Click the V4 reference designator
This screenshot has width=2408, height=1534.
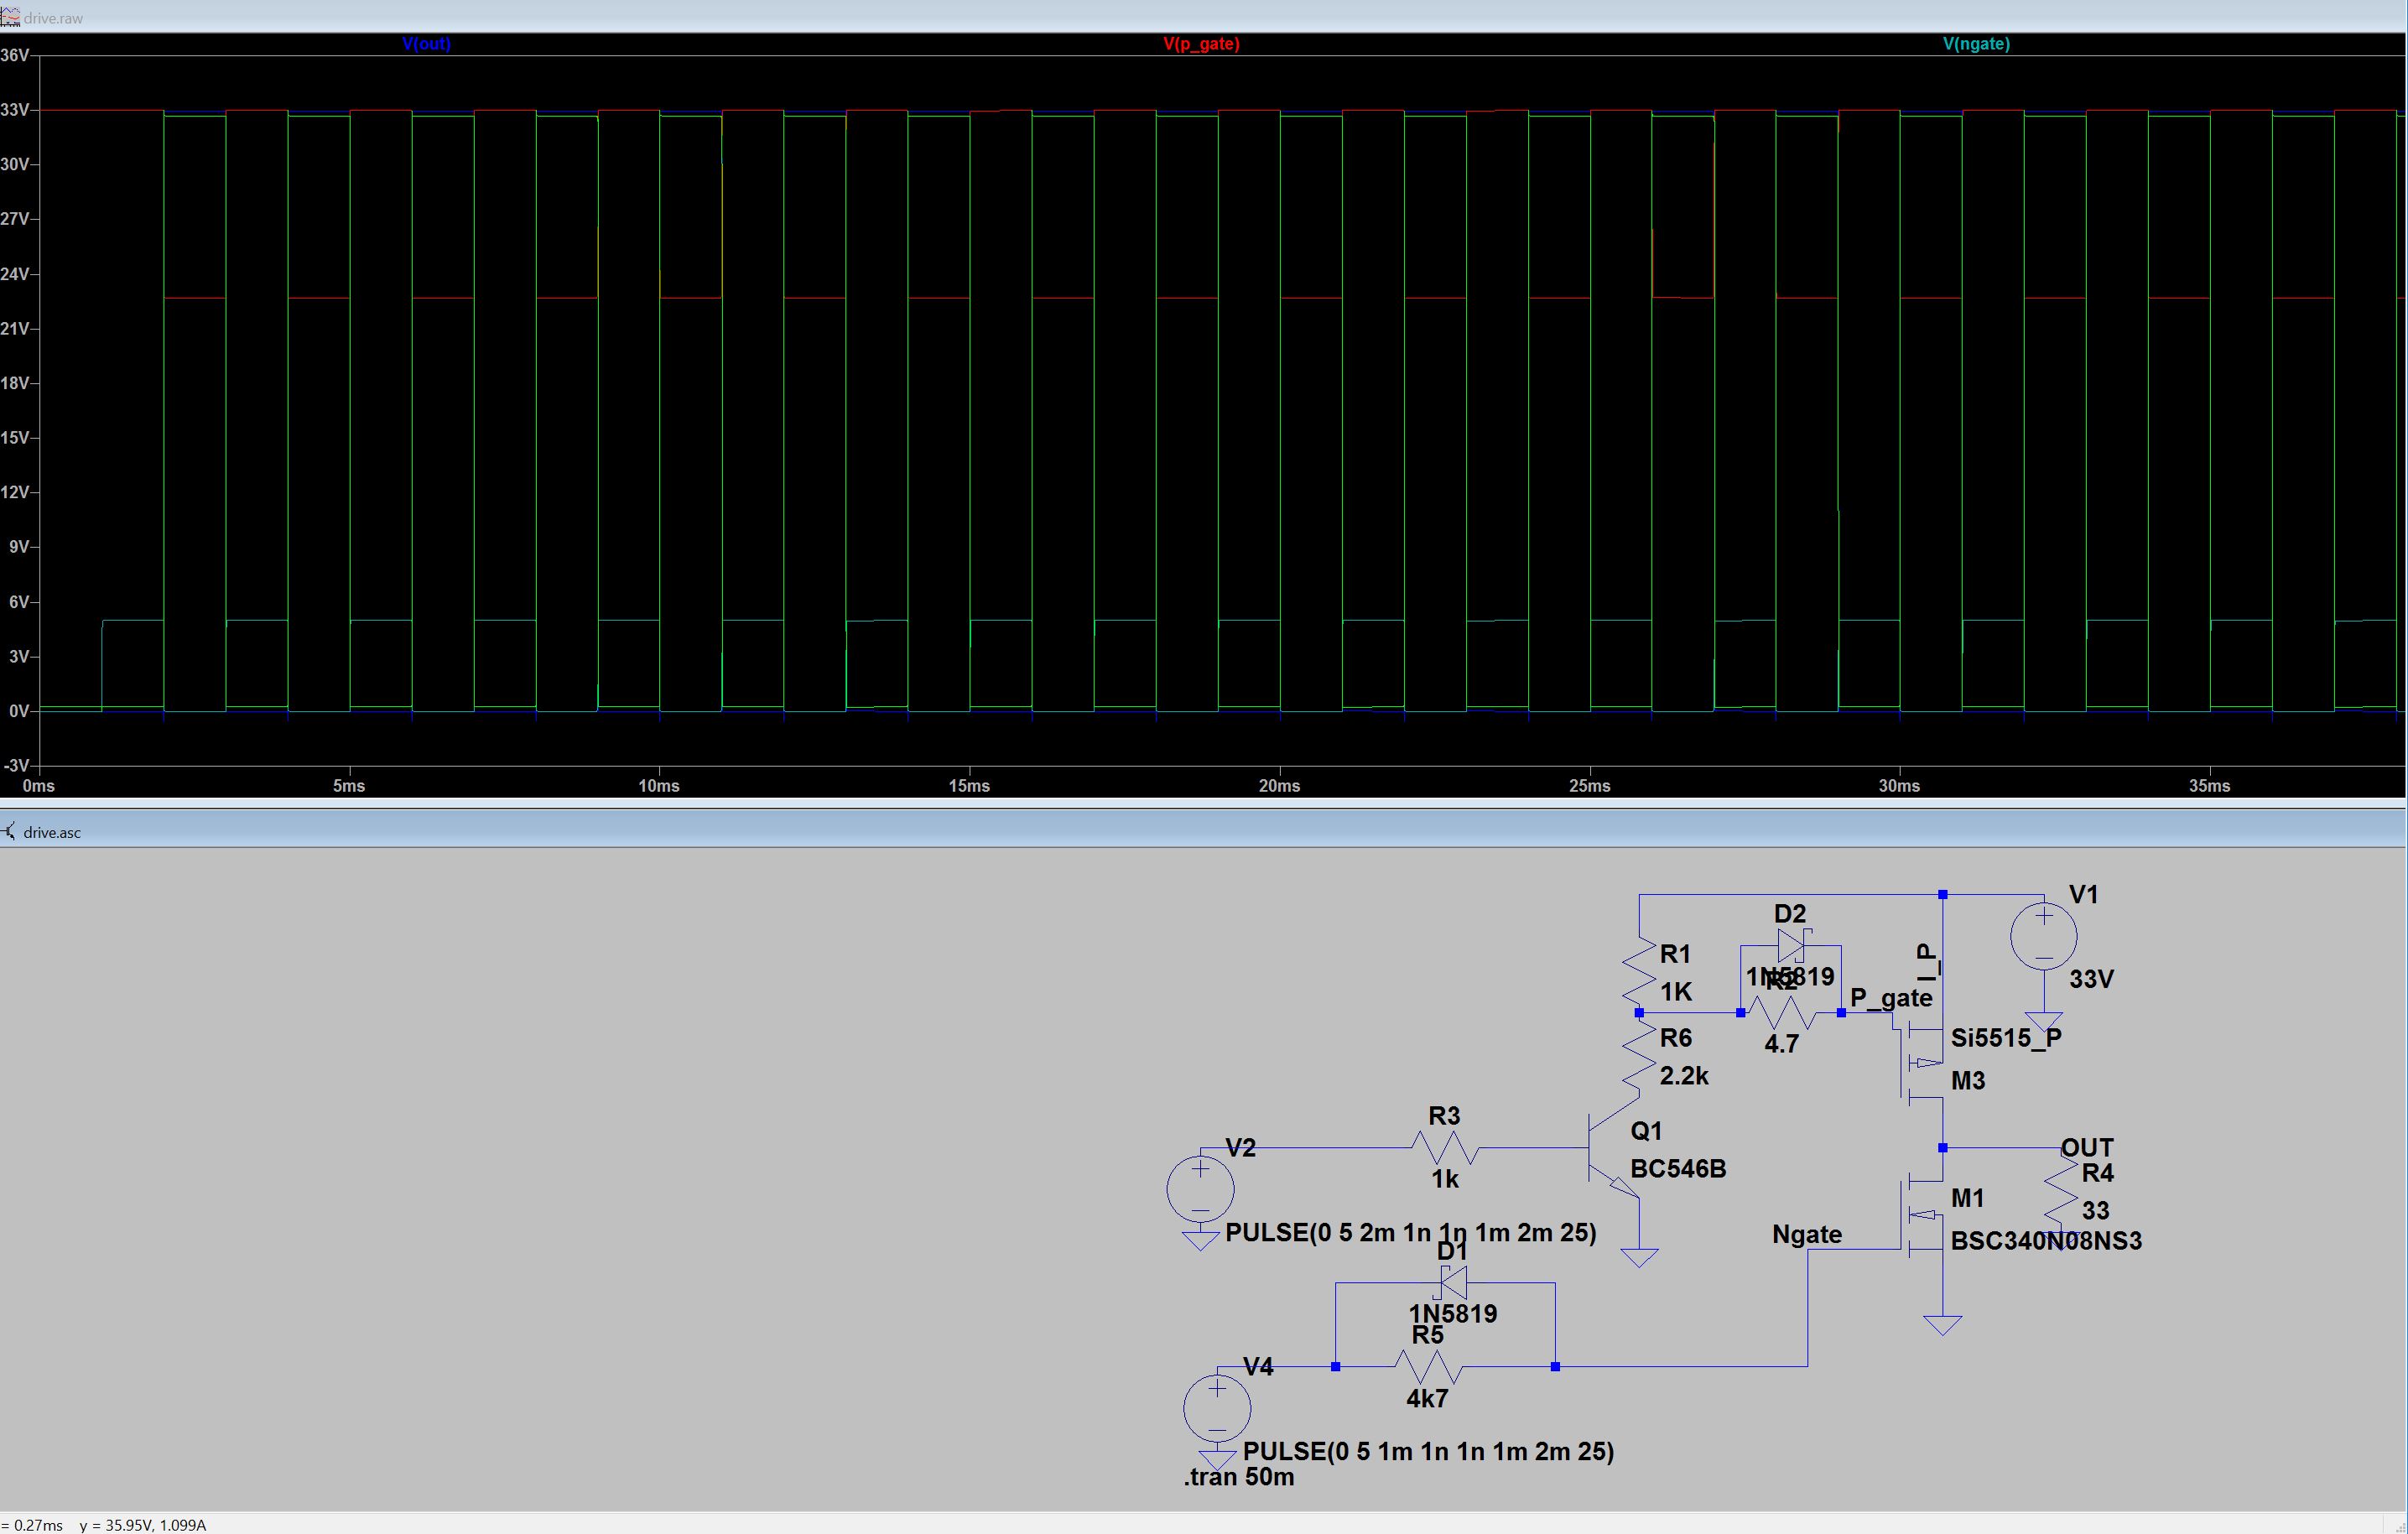[1258, 1366]
